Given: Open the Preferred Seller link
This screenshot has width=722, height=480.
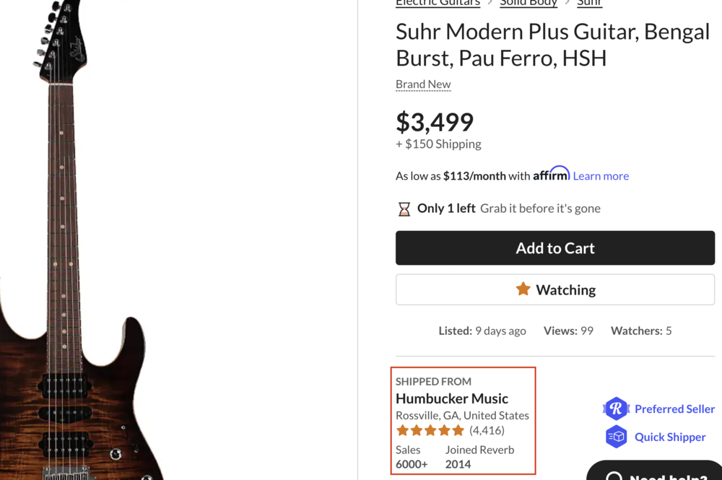Looking at the screenshot, I should click(674, 409).
